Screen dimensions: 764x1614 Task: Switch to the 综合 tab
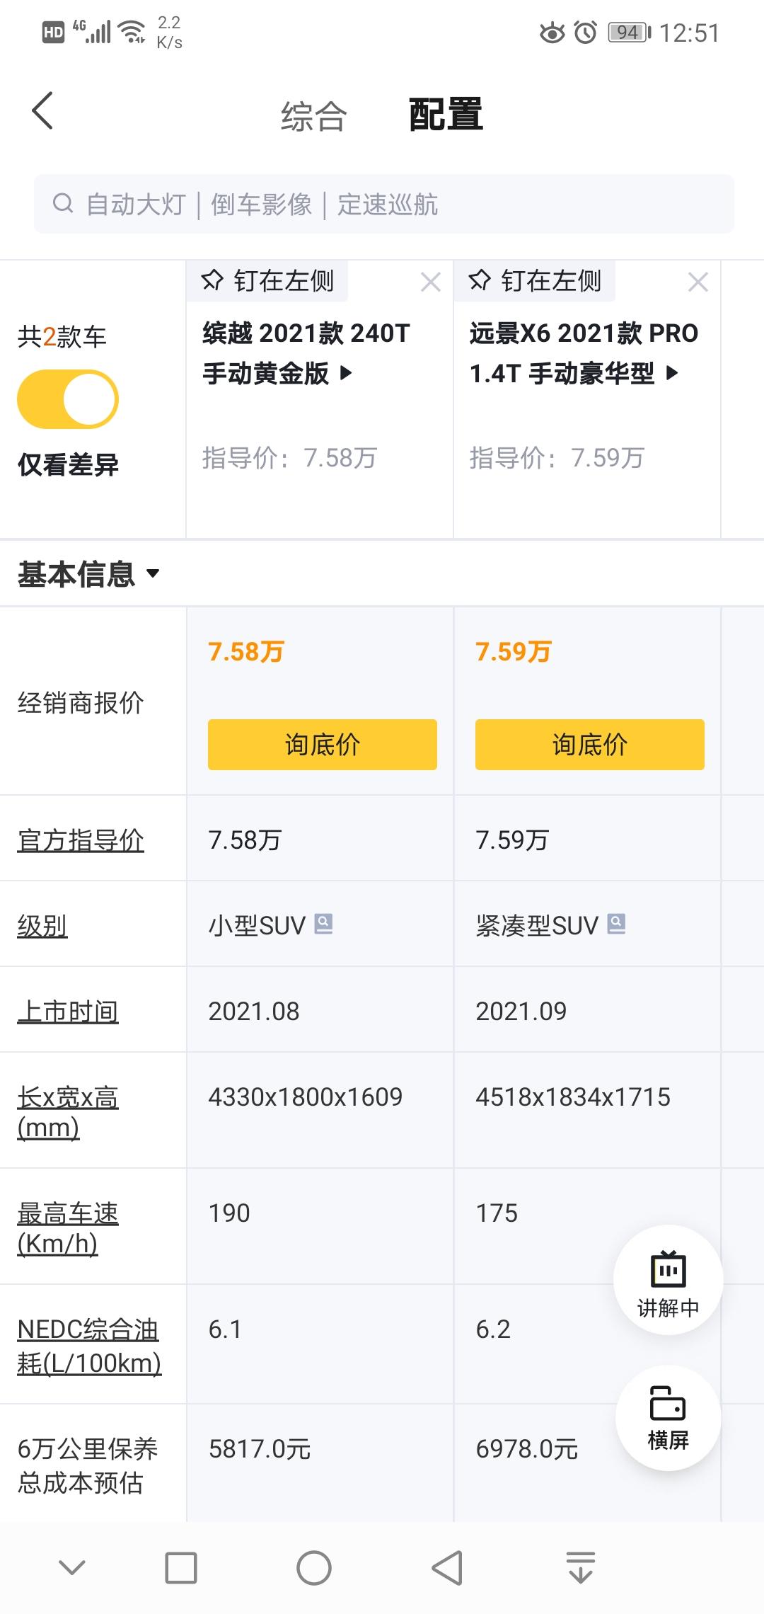coord(313,115)
